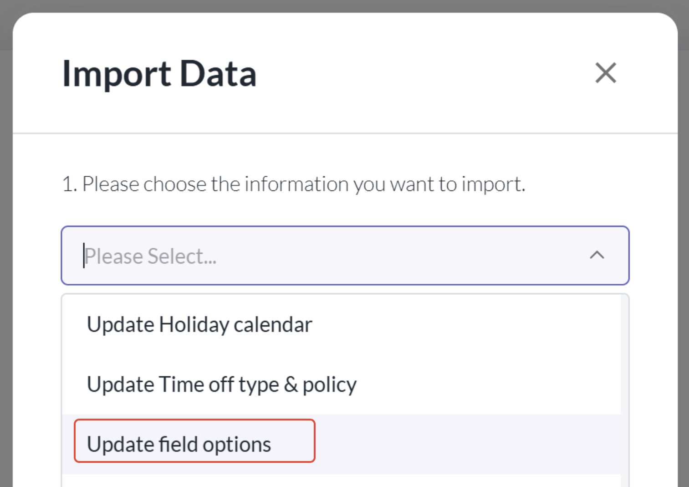
Task: Dismiss the modal with the X icon
Action: (x=605, y=73)
